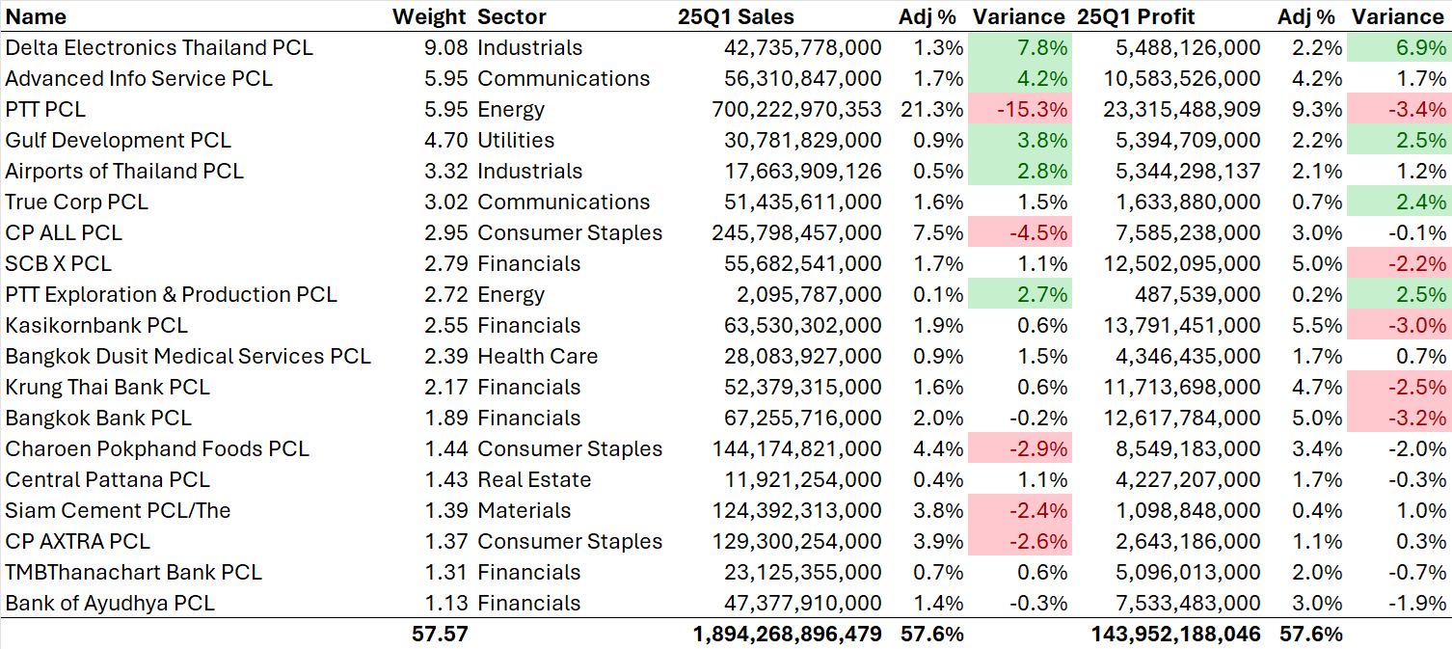Select the 25Q1 Sales header cell
1452x649 pixels.
[x=736, y=16]
